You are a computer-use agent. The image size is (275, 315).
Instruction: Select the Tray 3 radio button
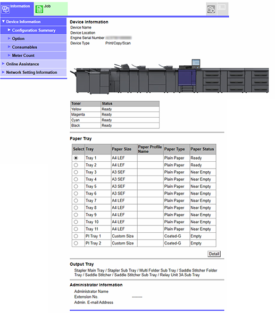click(x=76, y=172)
